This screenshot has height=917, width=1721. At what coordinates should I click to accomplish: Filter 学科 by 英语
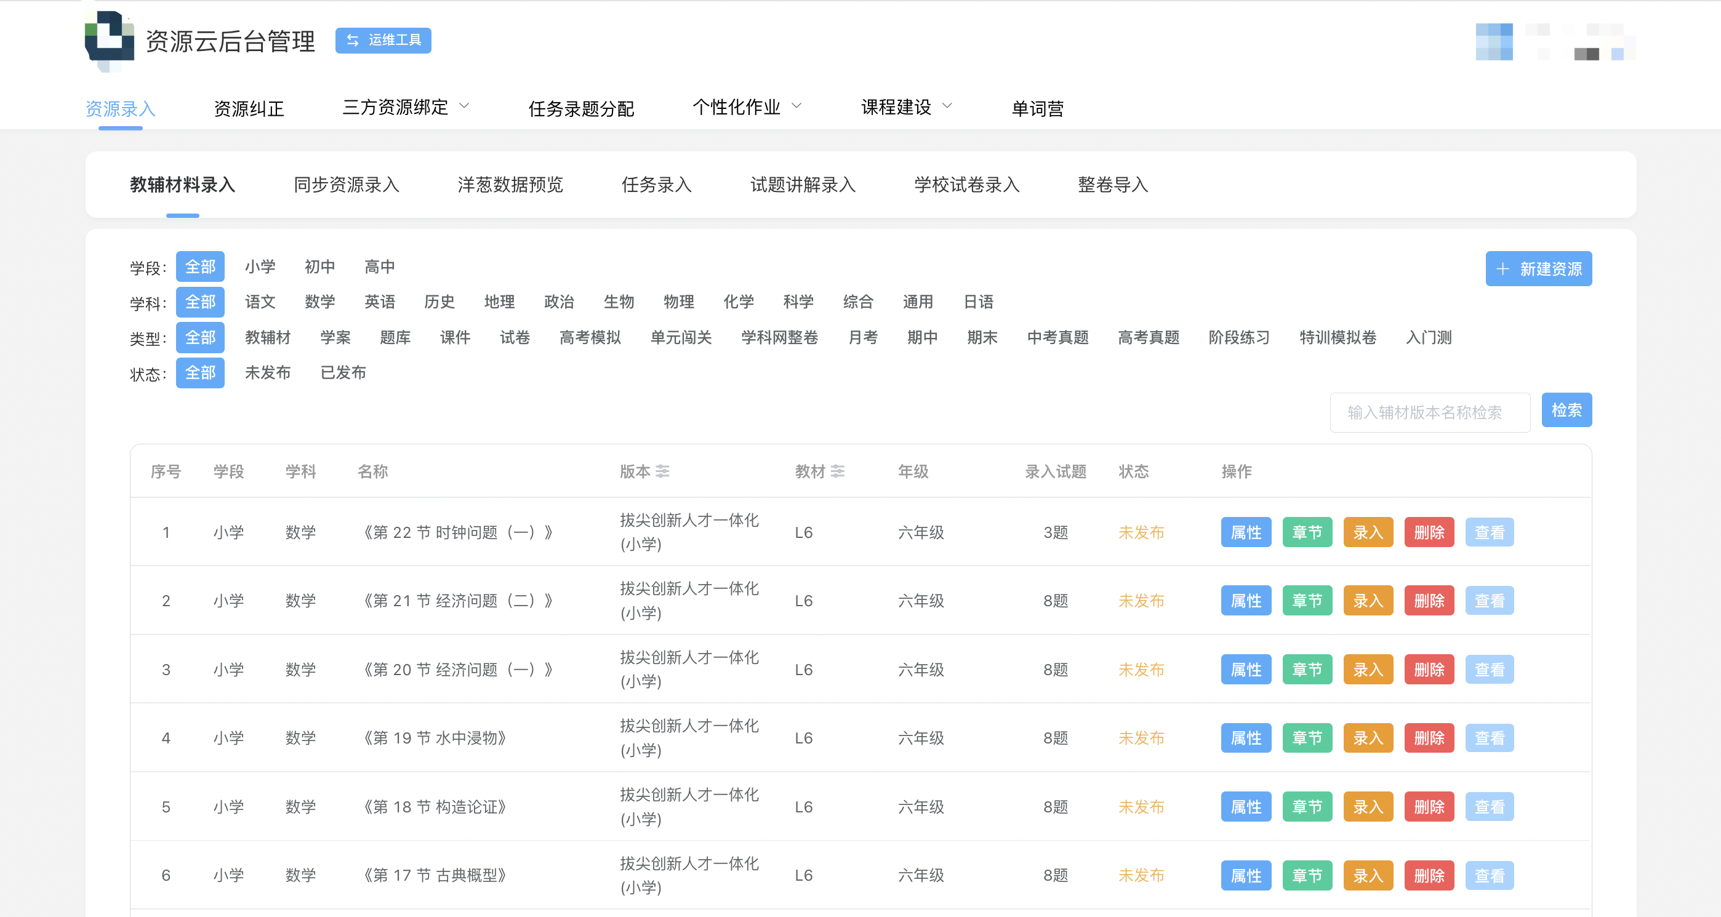click(380, 302)
